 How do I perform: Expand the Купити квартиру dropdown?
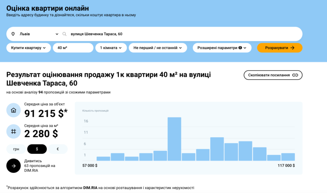(x=28, y=48)
